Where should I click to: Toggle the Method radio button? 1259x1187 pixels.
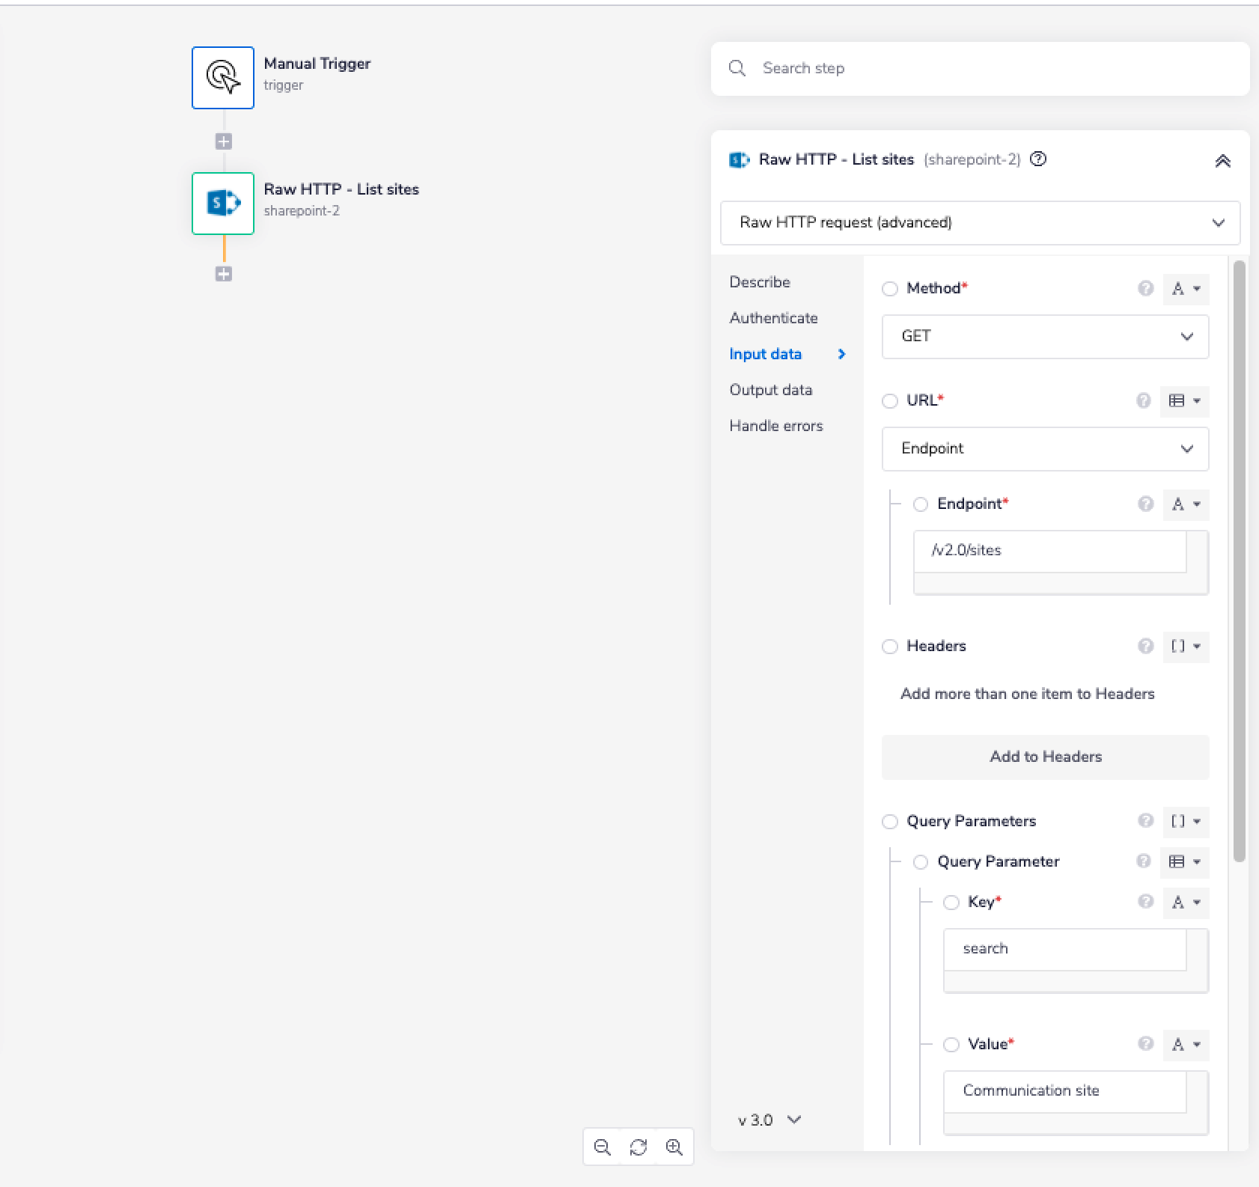[889, 289]
